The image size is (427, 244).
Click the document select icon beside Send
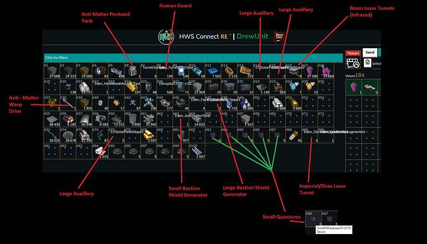pos(367,63)
